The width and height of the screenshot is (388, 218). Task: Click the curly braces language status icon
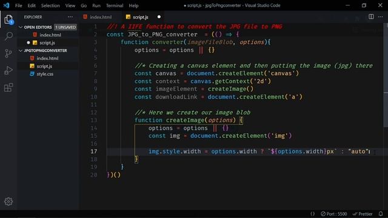tap(313, 214)
